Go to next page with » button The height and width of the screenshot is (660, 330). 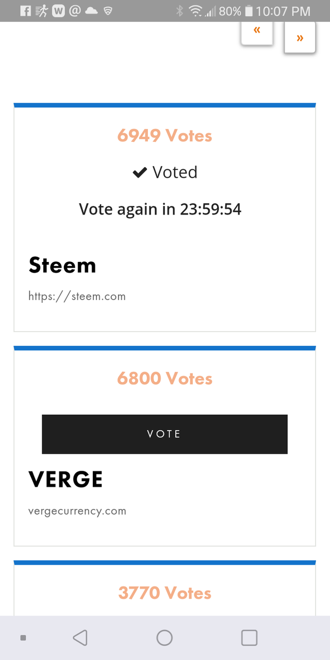(x=300, y=37)
